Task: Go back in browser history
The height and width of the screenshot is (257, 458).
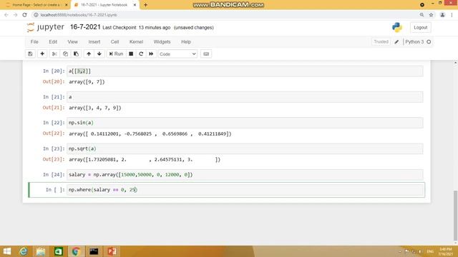Action: [6, 15]
